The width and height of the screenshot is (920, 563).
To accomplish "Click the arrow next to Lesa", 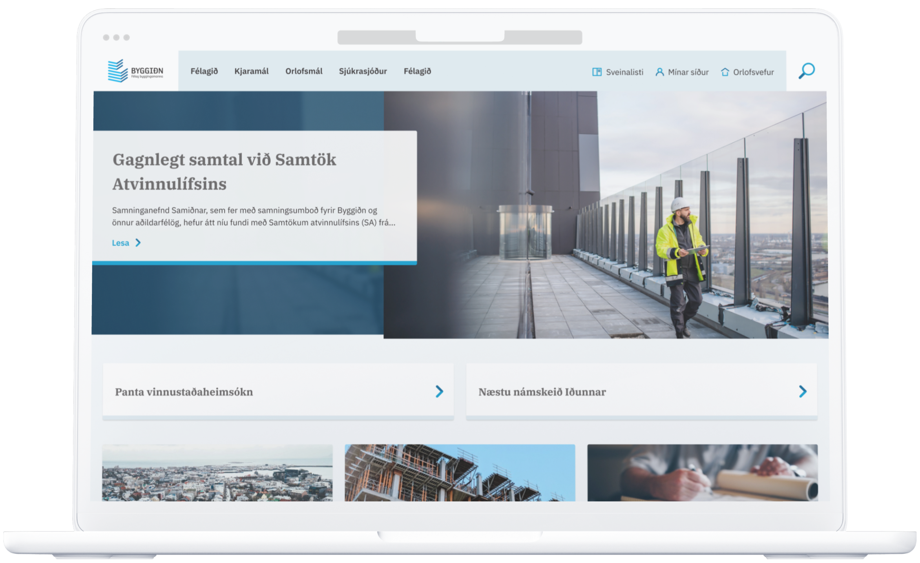I will coord(138,243).
